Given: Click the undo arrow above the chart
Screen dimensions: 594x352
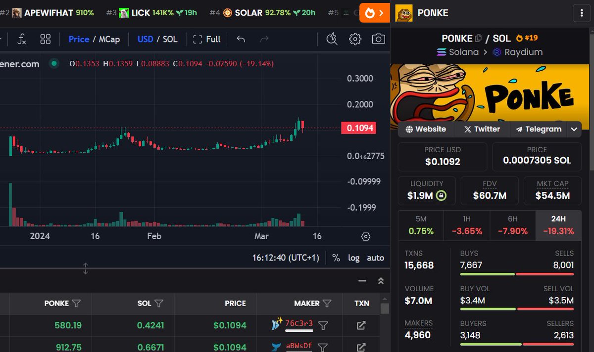Looking at the screenshot, I should pos(241,39).
